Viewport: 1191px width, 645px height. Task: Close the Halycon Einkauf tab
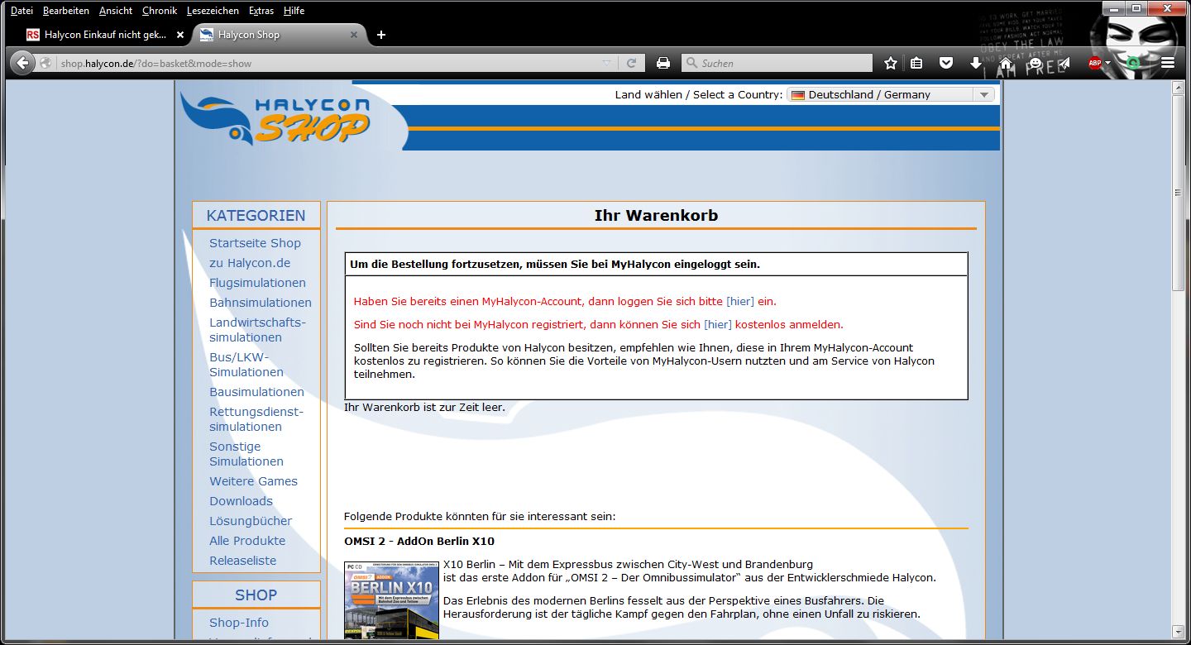coord(180,35)
